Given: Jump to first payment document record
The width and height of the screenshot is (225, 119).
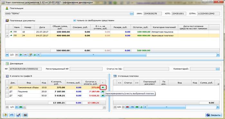Looking at the screenshot, I should 7,55.
